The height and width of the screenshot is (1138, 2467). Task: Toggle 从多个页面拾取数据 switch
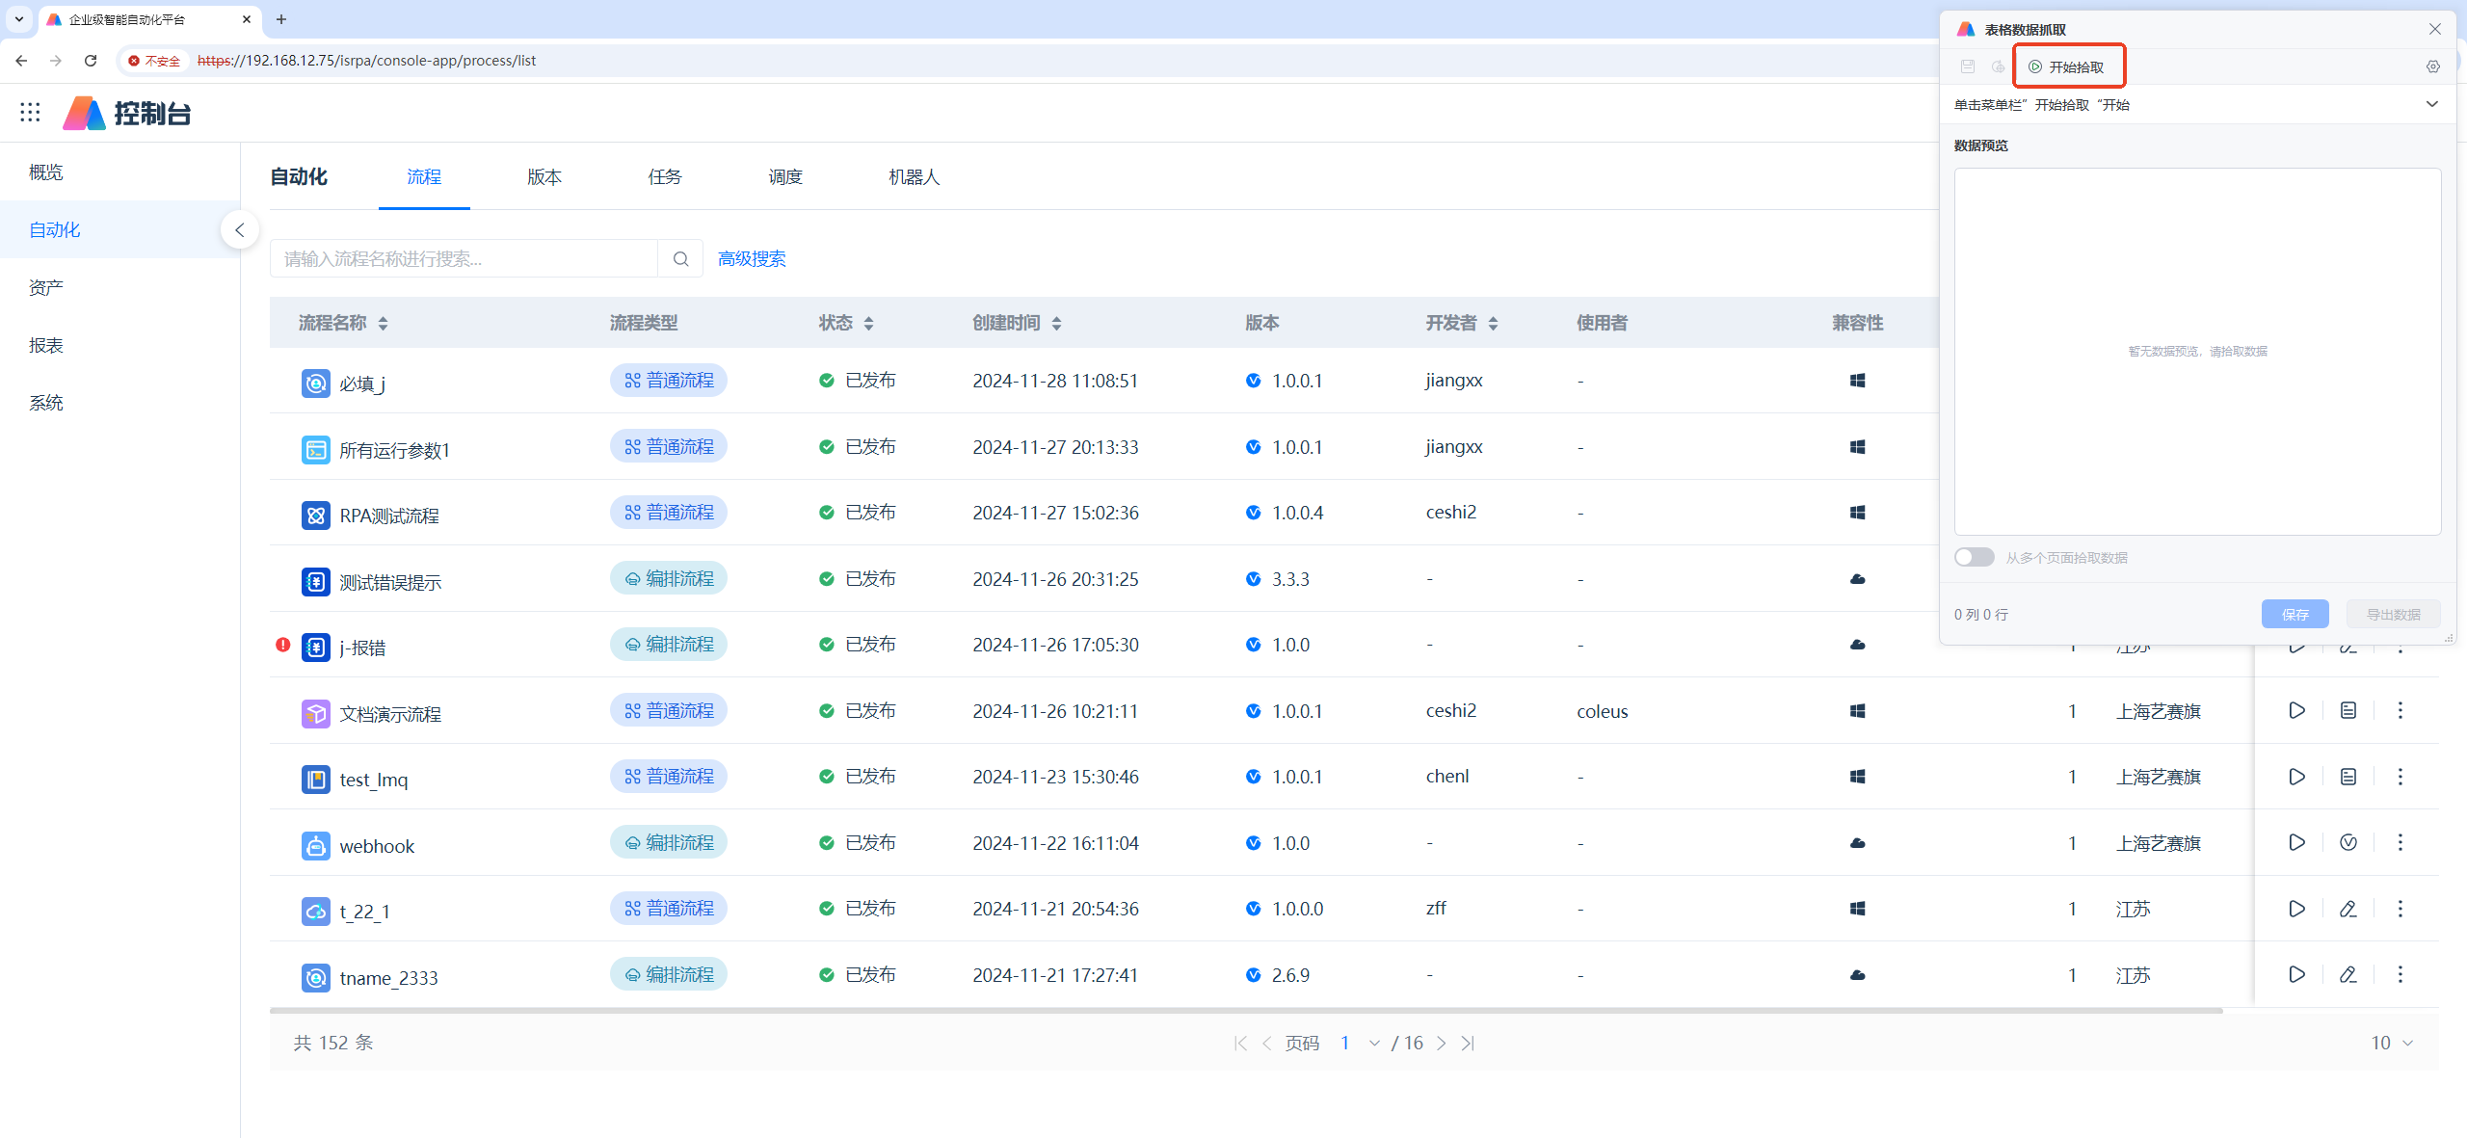tap(1974, 558)
